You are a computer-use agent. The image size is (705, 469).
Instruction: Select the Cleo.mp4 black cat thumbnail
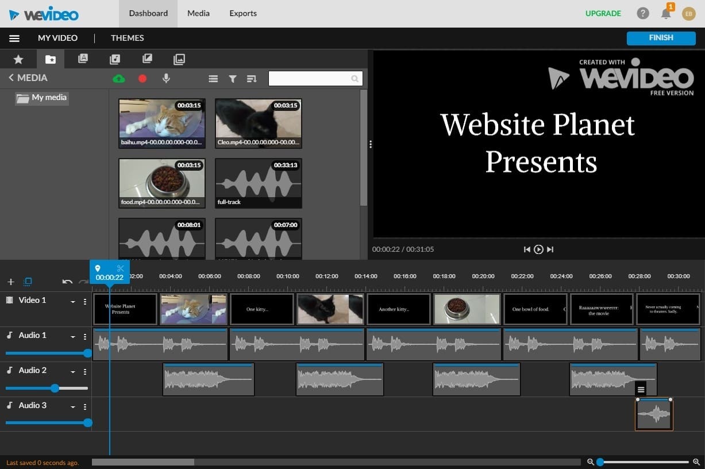click(x=259, y=124)
